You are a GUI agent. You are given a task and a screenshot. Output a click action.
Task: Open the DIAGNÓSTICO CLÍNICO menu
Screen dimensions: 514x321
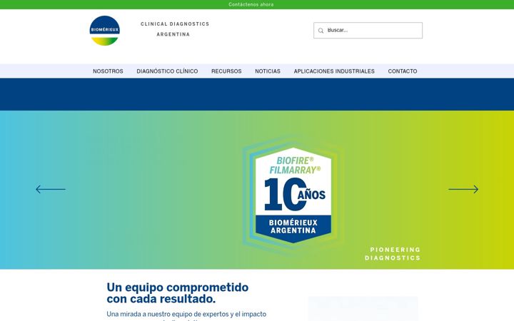167,71
